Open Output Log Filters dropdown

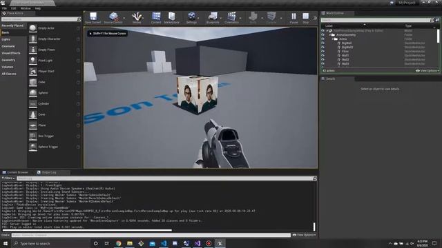coord(8,178)
